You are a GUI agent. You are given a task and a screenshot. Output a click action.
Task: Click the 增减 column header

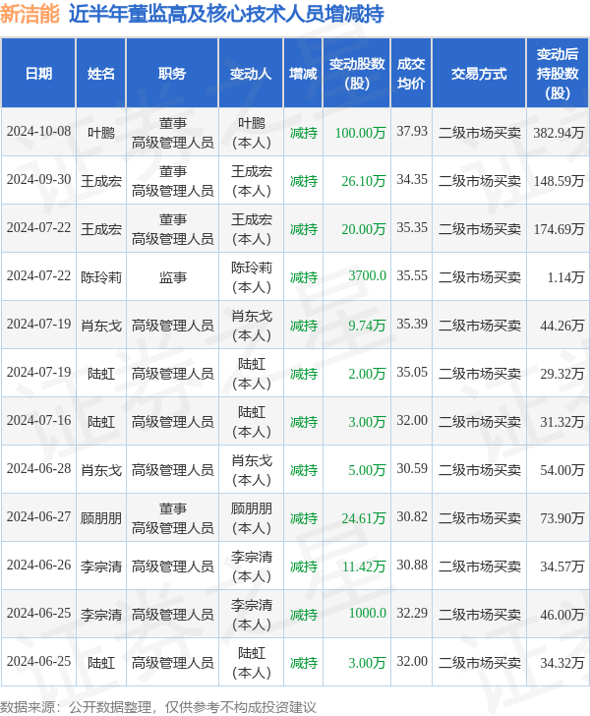click(303, 74)
